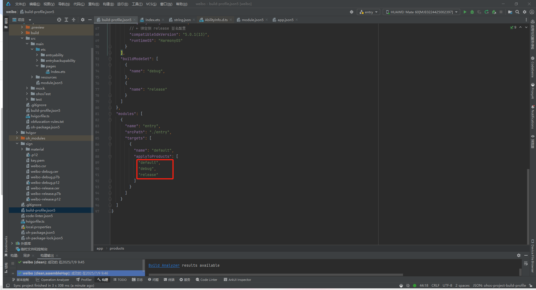Open Search Everywhere magnifier icon
Image resolution: width=536 pixels, height=290 pixels.
click(x=517, y=12)
